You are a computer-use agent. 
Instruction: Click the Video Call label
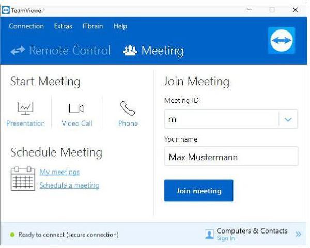coord(77,123)
